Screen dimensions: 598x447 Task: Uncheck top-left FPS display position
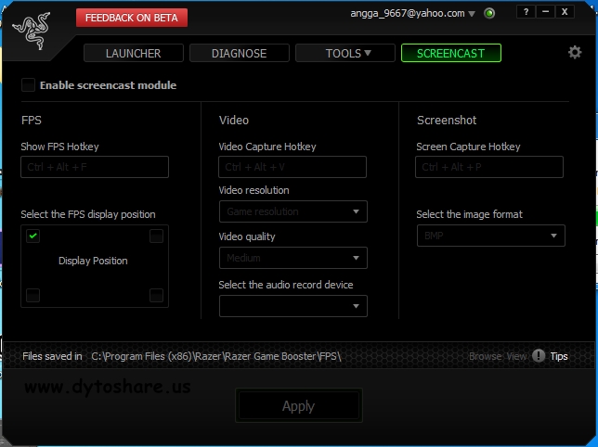click(32, 236)
